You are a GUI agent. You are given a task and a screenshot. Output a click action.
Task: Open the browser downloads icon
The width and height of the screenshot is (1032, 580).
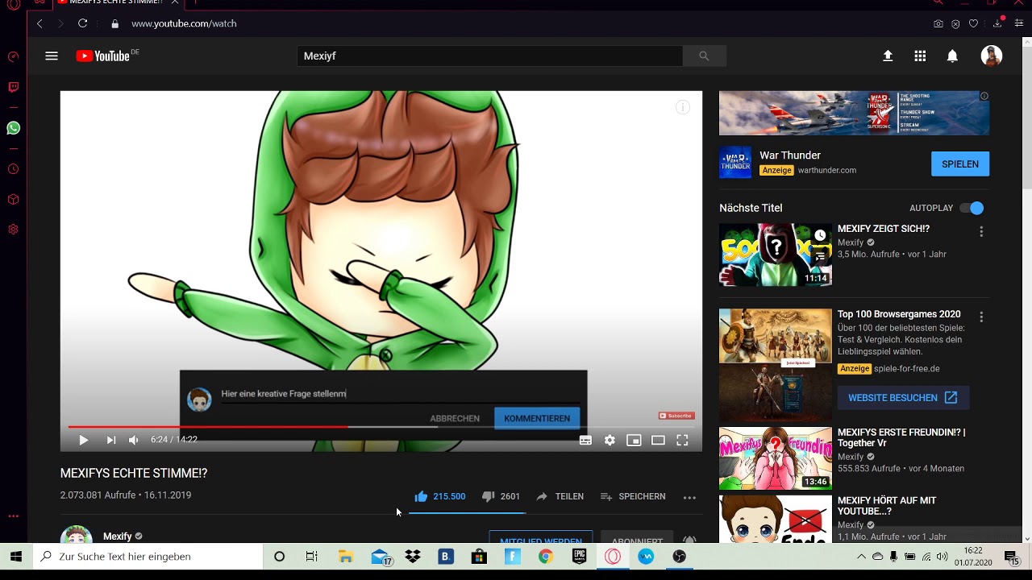pyautogui.click(x=997, y=23)
